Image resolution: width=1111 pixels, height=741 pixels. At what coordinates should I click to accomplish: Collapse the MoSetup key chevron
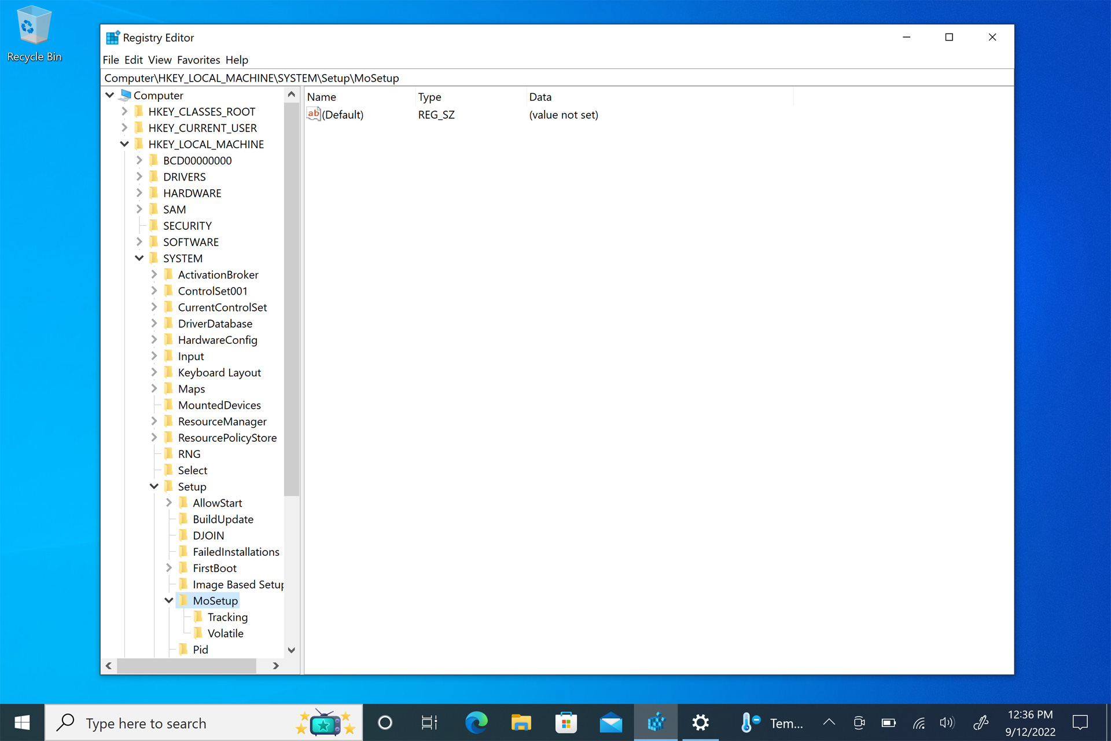[169, 600]
